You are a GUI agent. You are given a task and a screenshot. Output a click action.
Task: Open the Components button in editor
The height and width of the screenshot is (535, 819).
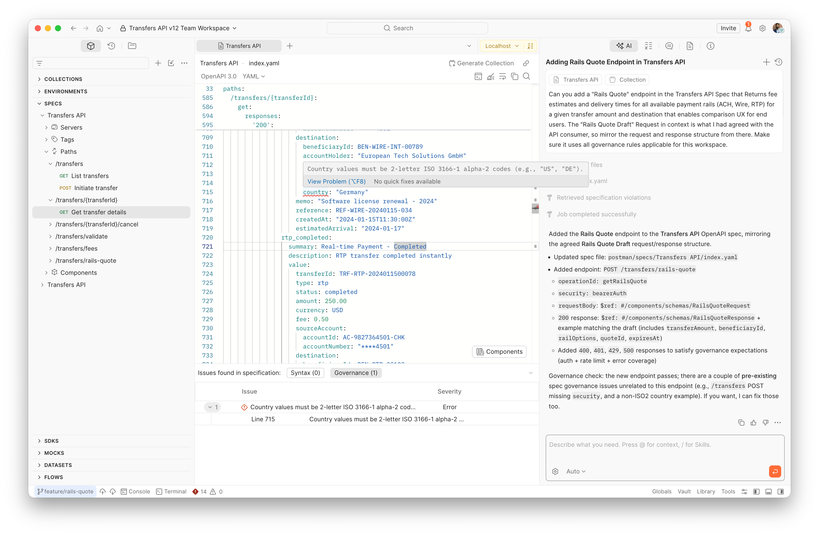click(x=499, y=351)
